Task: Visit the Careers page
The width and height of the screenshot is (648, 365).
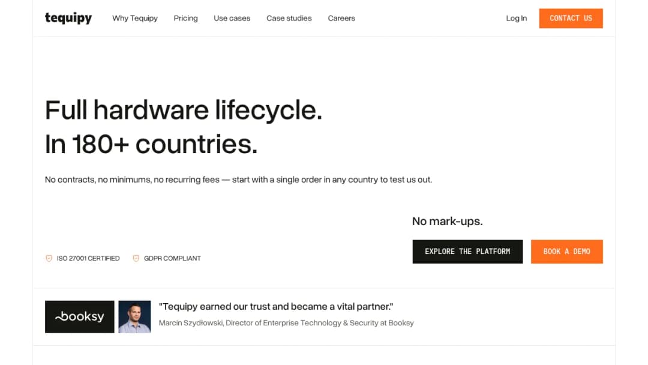Action: click(341, 18)
